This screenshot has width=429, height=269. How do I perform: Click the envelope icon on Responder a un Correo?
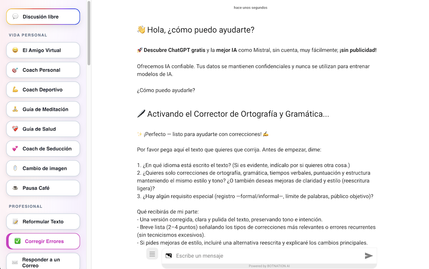point(15,262)
